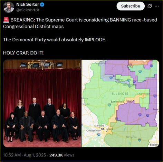Click the Springfield label on map

tap(117, 102)
